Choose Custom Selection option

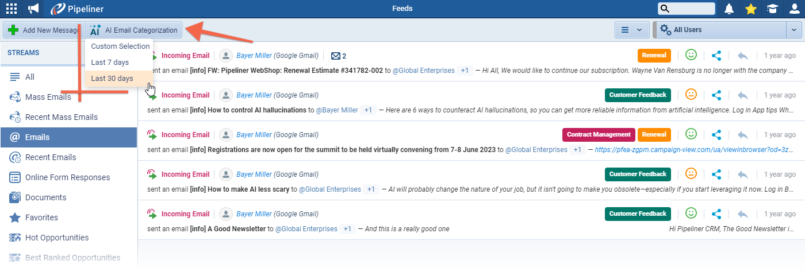[120, 46]
